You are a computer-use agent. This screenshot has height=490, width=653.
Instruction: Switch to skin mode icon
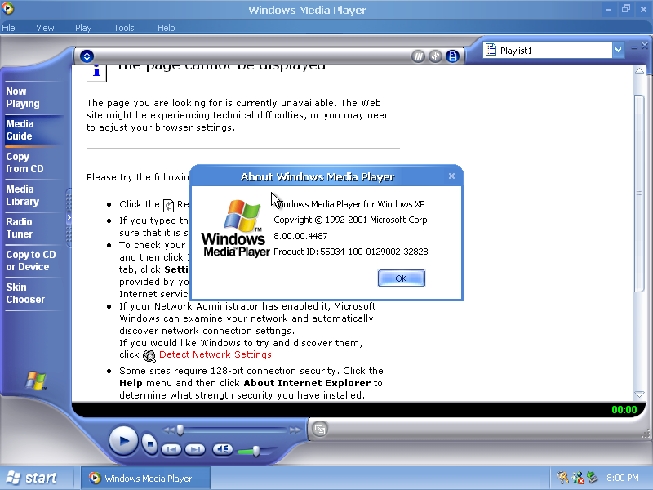[321, 429]
